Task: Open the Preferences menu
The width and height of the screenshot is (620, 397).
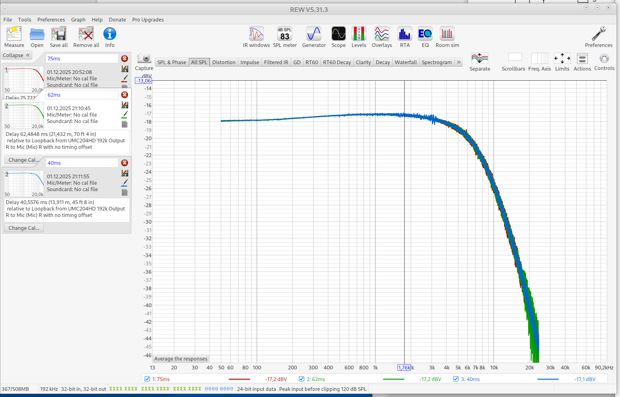Action: [x=51, y=20]
